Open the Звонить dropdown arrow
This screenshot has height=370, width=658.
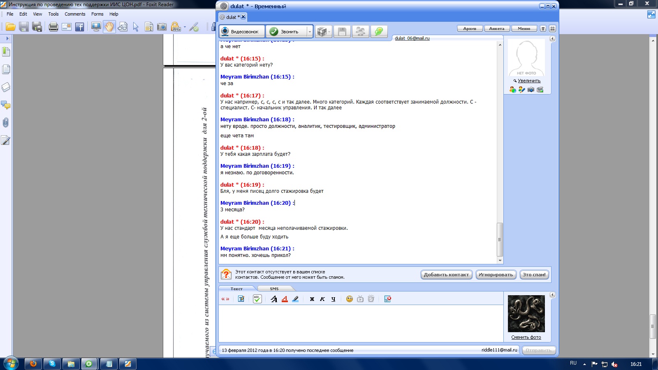click(x=310, y=32)
